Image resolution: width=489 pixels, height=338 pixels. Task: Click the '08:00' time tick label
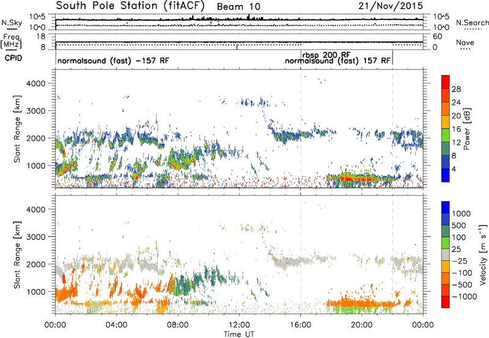coord(178,325)
